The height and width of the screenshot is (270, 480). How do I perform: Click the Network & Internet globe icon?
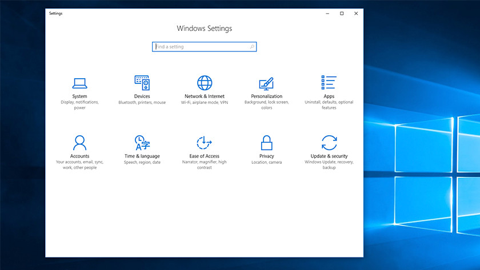click(x=205, y=83)
